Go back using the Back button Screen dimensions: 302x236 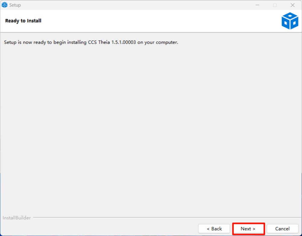(214, 229)
